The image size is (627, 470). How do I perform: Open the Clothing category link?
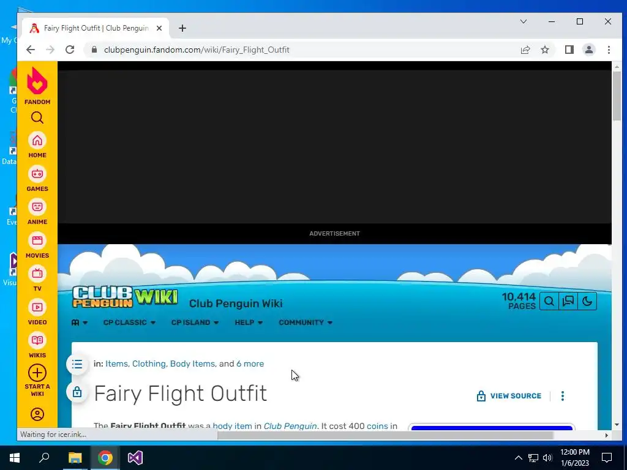pos(149,364)
